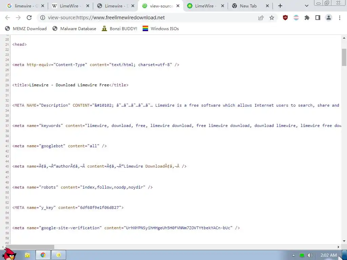Expand the tab search dropdown
This screenshot has width=347, height=260.
(306, 6)
